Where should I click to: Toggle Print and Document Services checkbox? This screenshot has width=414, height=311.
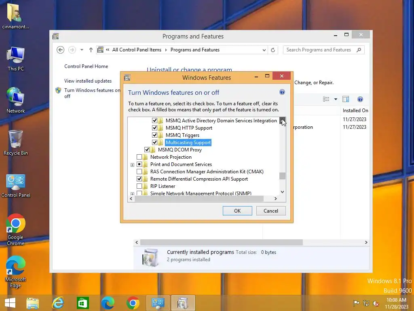pos(139,164)
